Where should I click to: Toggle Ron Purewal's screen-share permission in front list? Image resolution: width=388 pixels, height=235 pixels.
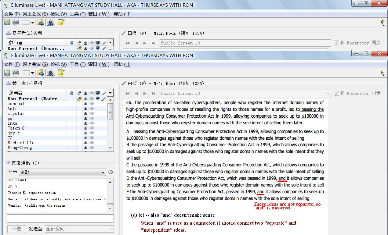point(98,99)
